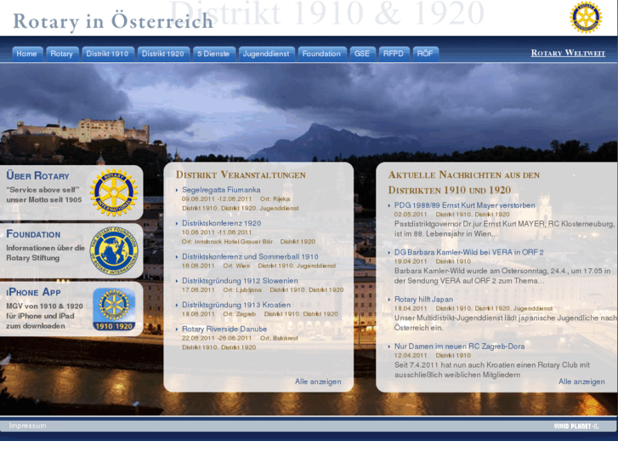Open the Rotary hilft Japan news
618x464 pixels.
pos(423,300)
